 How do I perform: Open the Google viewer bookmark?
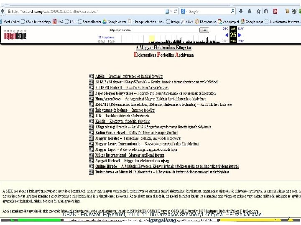115,22
